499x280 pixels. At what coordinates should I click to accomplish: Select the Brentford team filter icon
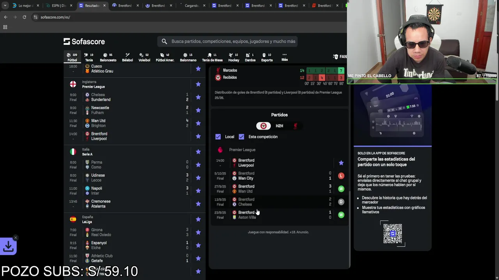point(264,126)
